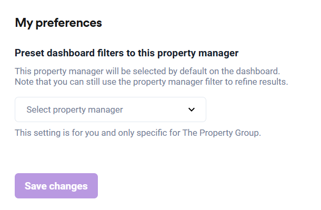Click the My preferences heading
The height and width of the screenshot is (210, 321).
point(58,23)
